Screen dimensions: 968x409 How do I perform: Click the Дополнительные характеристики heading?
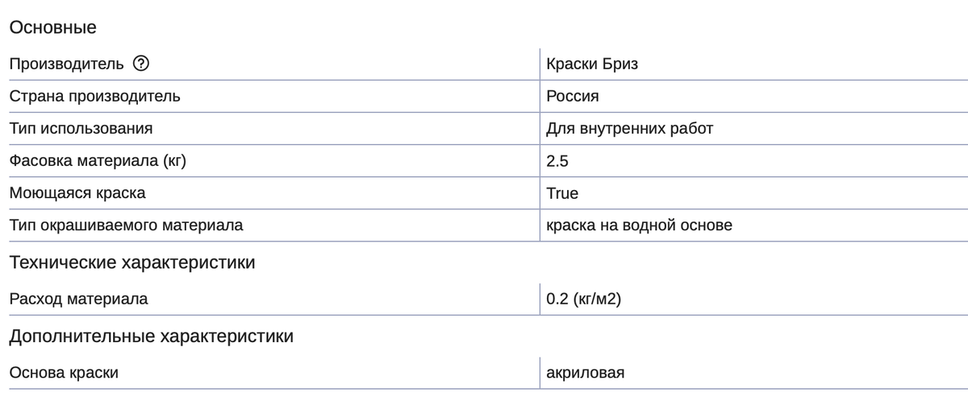tap(151, 337)
